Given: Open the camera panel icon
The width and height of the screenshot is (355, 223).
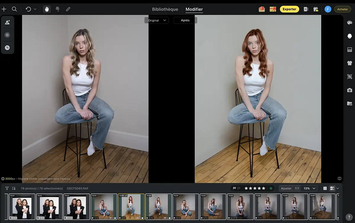Looking at the screenshot, I should [350, 90].
